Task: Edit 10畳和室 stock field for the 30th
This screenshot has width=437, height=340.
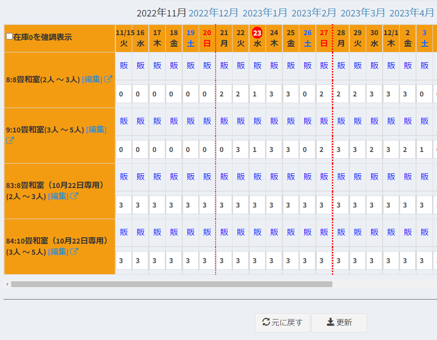Action: click(374, 150)
